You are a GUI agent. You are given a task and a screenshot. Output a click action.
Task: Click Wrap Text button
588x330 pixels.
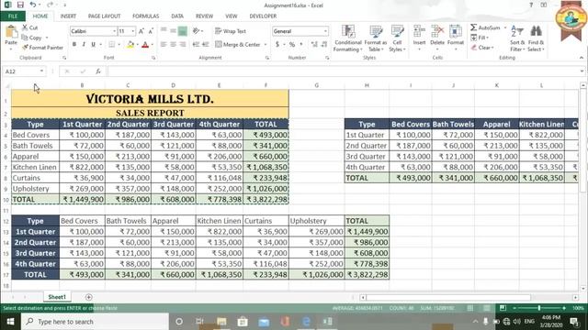click(x=231, y=31)
